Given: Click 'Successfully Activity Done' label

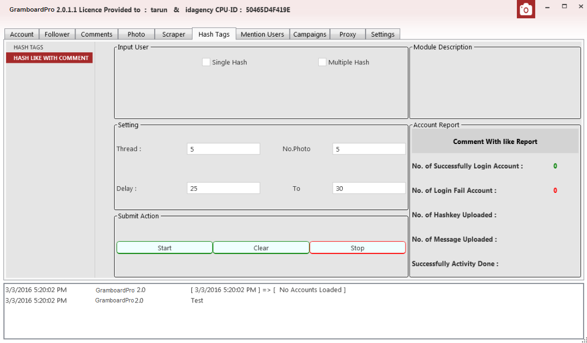Looking at the screenshot, I should coord(455,264).
